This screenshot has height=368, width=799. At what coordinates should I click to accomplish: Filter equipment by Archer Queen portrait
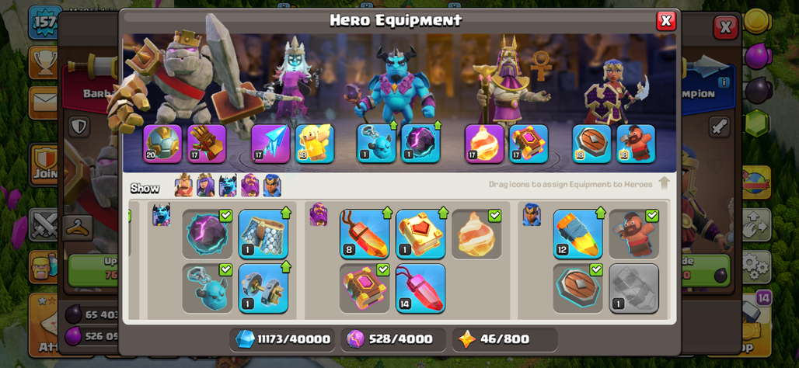[206, 186]
